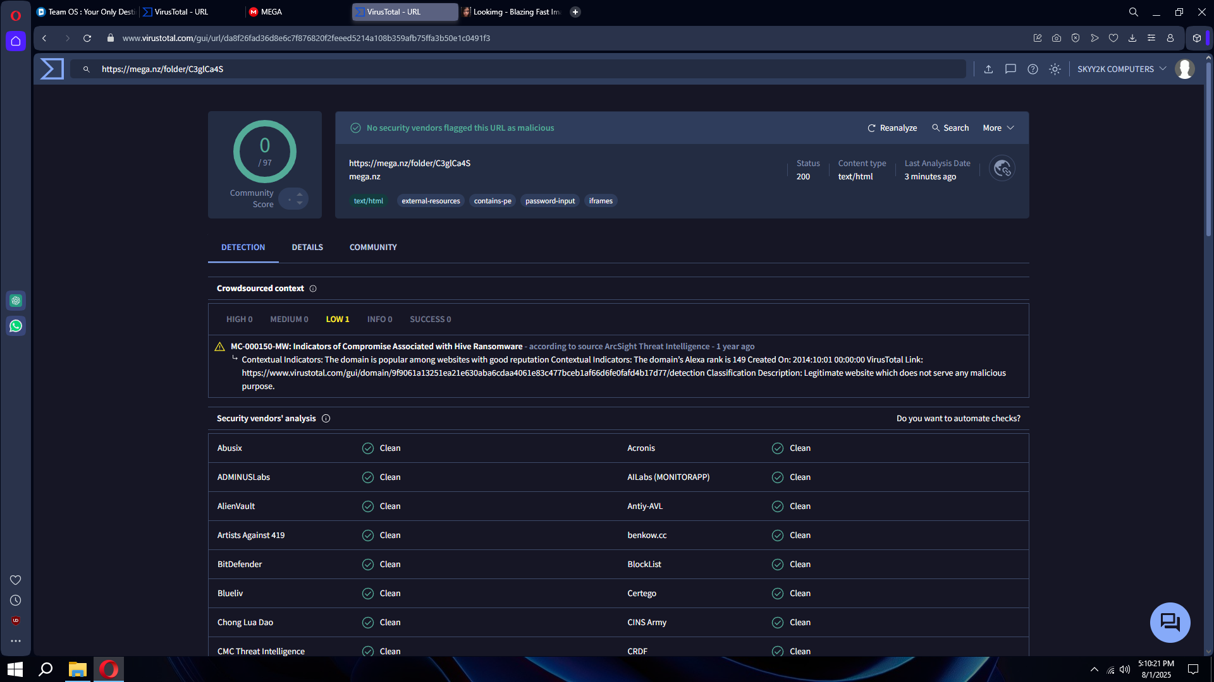Click the password-input tag
Viewport: 1214px width, 682px height.
550,201
